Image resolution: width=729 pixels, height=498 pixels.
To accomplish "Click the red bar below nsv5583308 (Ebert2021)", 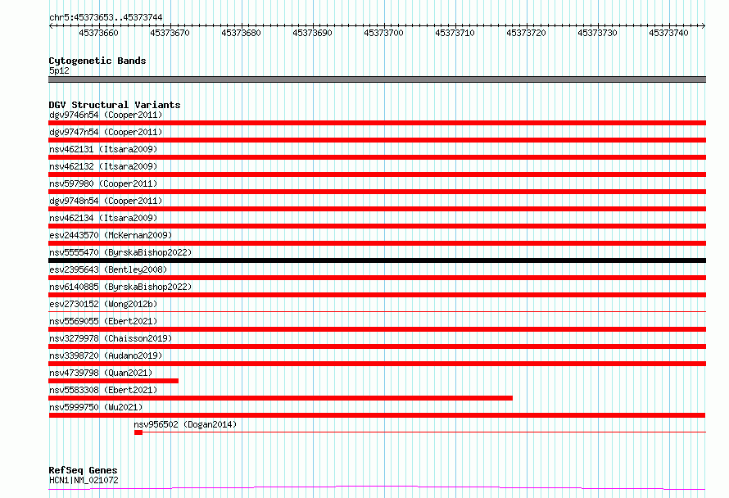I will [x=280, y=398].
